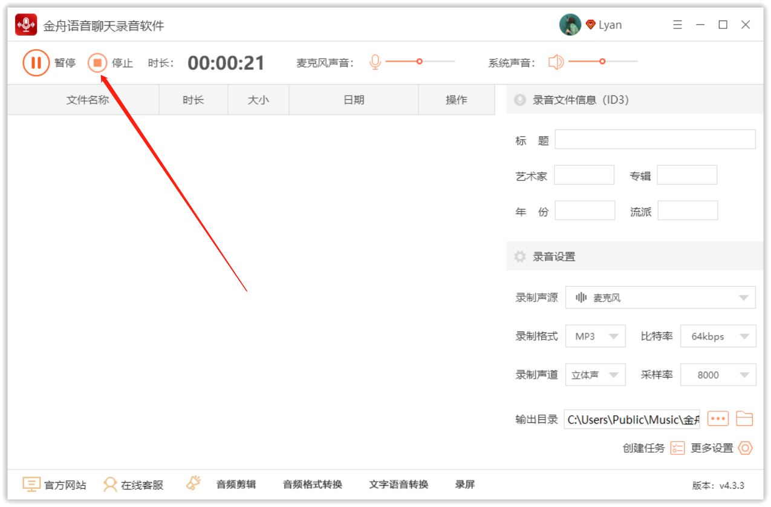Expand the recording source dropdown
The image size is (771, 507).
tap(660, 298)
